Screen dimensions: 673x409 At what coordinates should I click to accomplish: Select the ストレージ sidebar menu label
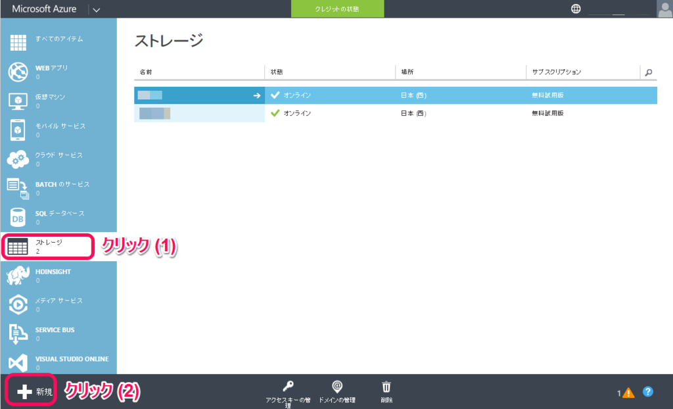coord(49,242)
